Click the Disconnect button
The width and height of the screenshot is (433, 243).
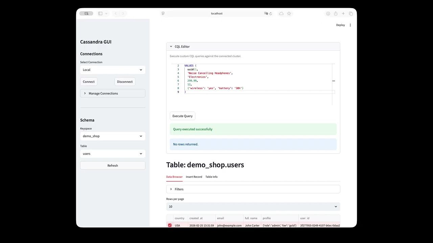tap(125, 82)
